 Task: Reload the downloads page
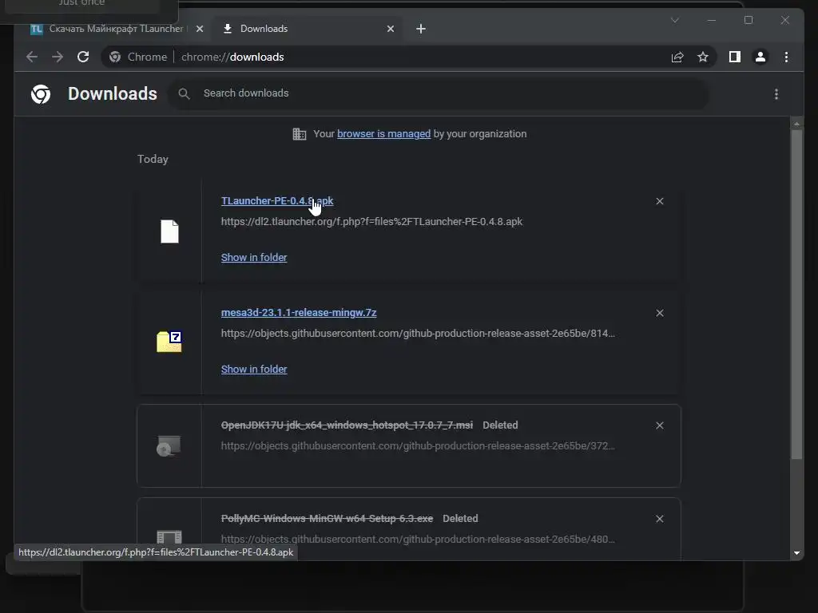(x=83, y=57)
